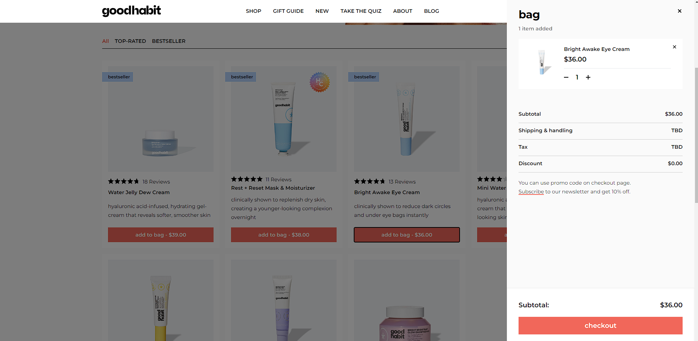This screenshot has width=698, height=341.
Task: Click the star rating of Water Jelly Dew Cream
Action: [123, 181]
